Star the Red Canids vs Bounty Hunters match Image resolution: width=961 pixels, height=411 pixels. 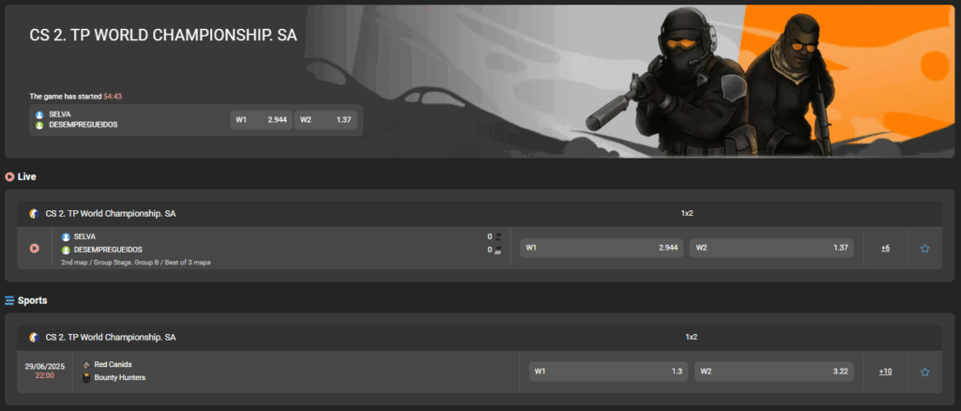(924, 372)
